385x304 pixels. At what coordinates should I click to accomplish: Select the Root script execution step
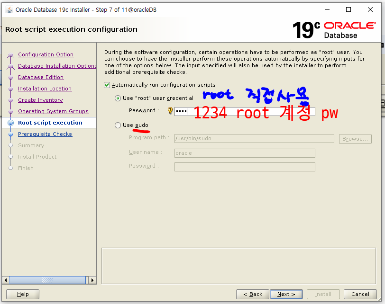click(x=50, y=123)
